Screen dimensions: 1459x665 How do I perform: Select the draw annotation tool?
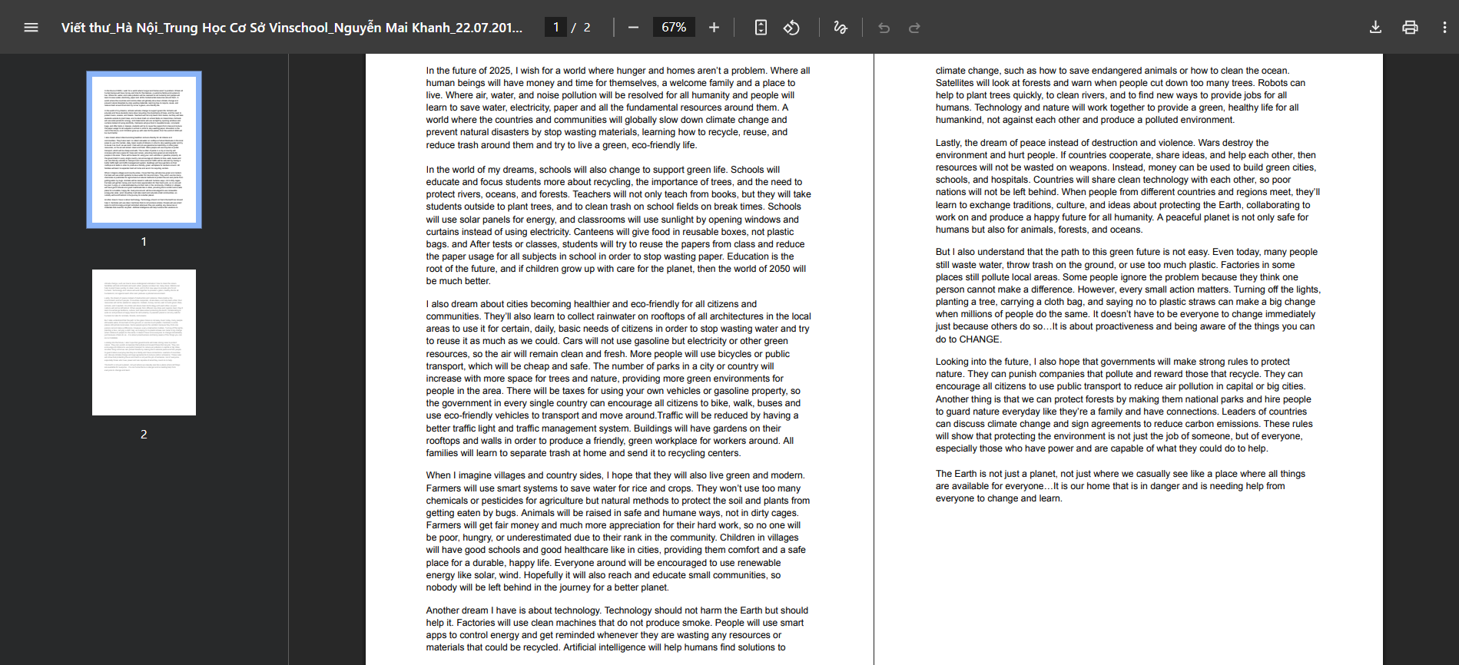click(841, 28)
